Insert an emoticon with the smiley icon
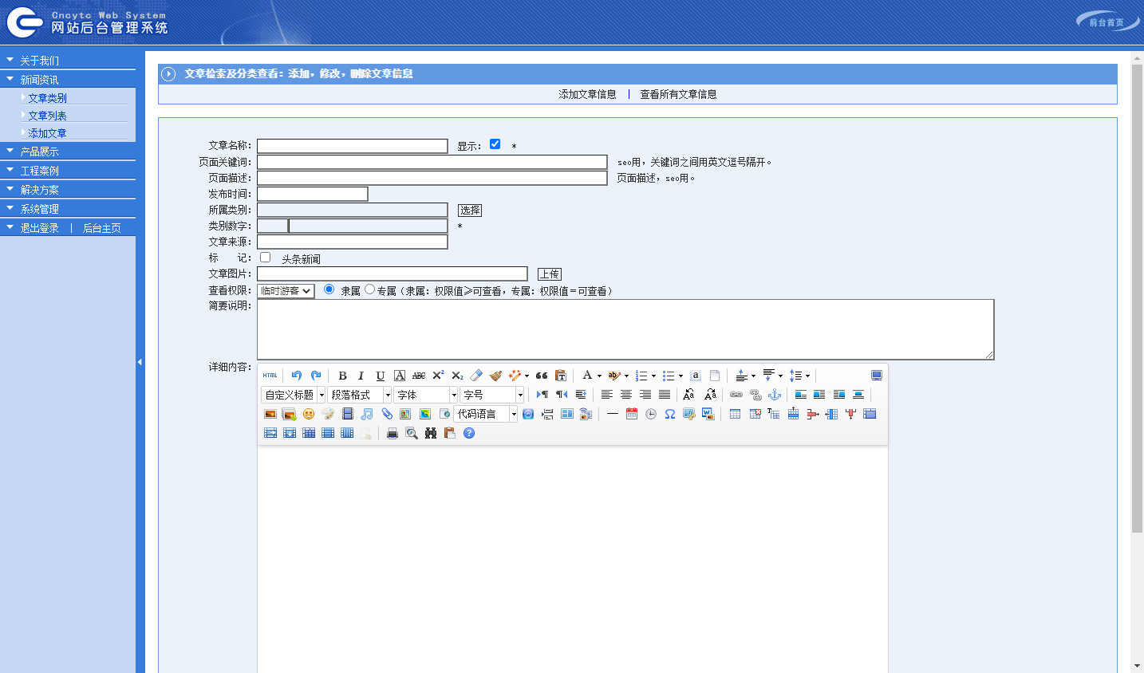Image resolution: width=1144 pixels, height=673 pixels. pyautogui.click(x=309, y=414)
